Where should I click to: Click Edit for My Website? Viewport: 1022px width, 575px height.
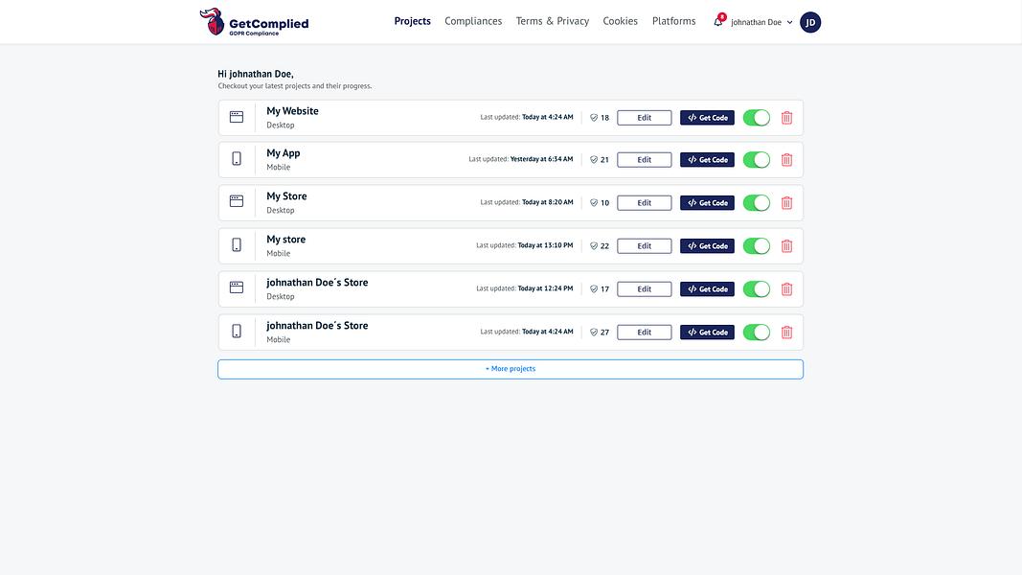(644, 117)
